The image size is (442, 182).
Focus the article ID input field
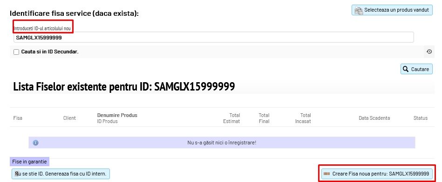[x=214, y=37]
